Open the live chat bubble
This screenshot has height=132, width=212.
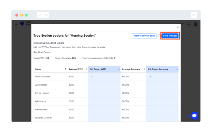tap(194, 116)
